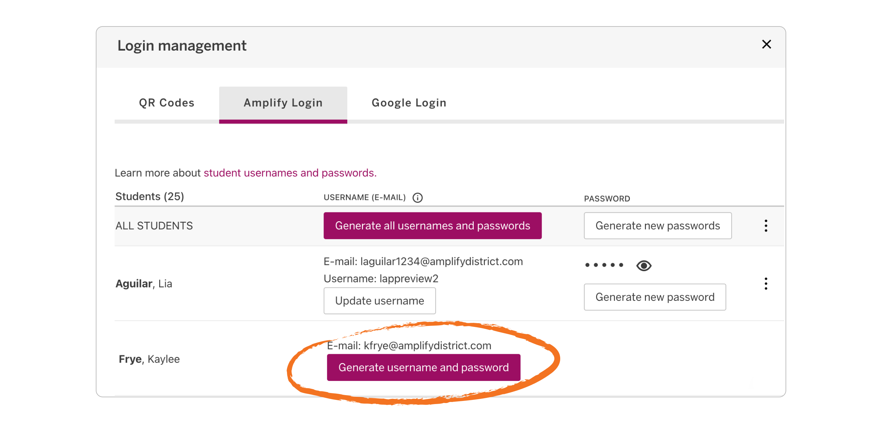The width and height of the screenshot is (882, 424).
Task: Switch to the QR Codes tab
Action: [166, 102]
